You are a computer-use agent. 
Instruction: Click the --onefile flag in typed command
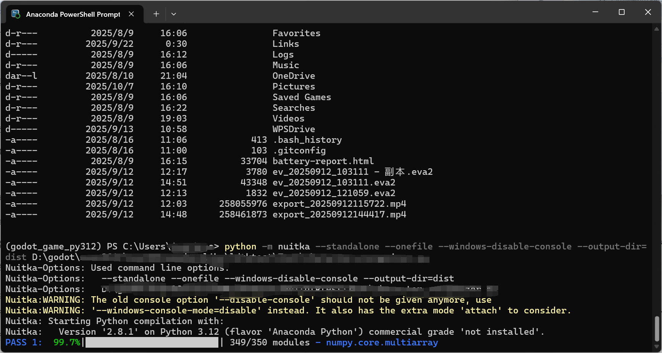click(409, 246)
